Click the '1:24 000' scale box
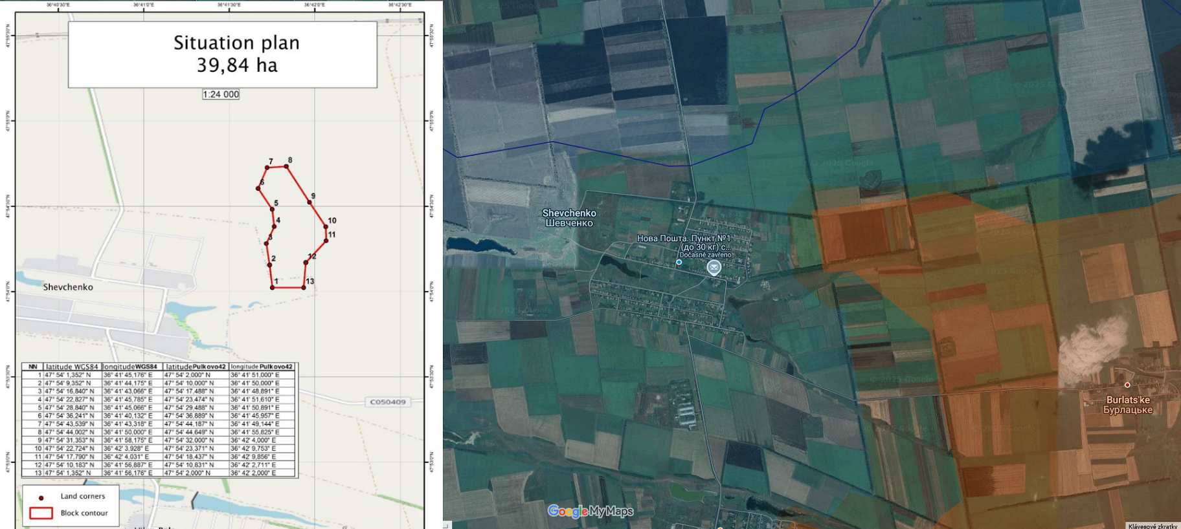The height and width of the screenshot is (529, 1181). pos(221,94)
